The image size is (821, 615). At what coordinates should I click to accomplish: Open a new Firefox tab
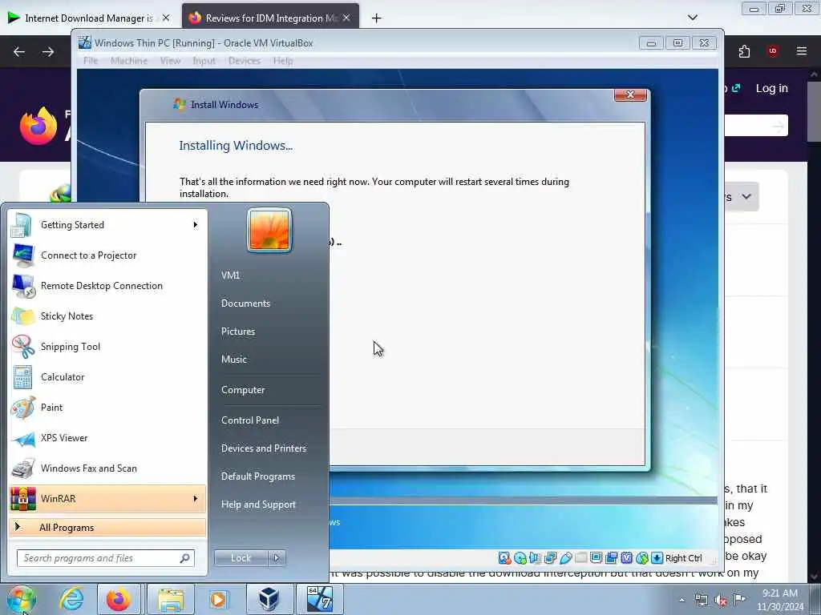click(376, 18)
